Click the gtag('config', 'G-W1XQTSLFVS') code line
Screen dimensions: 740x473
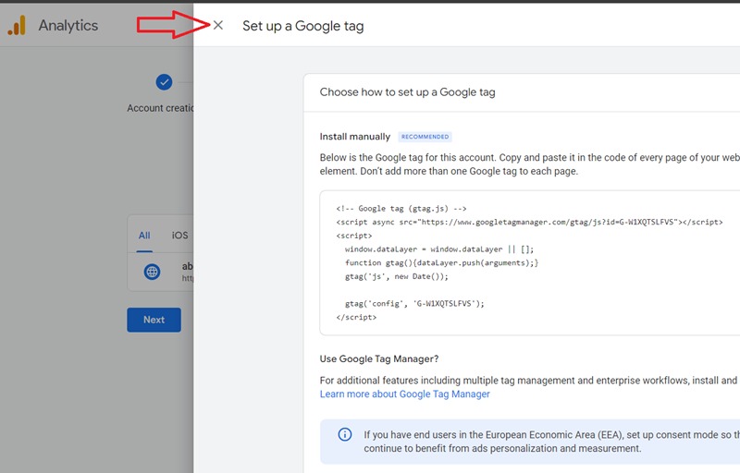tap(414, 304)
